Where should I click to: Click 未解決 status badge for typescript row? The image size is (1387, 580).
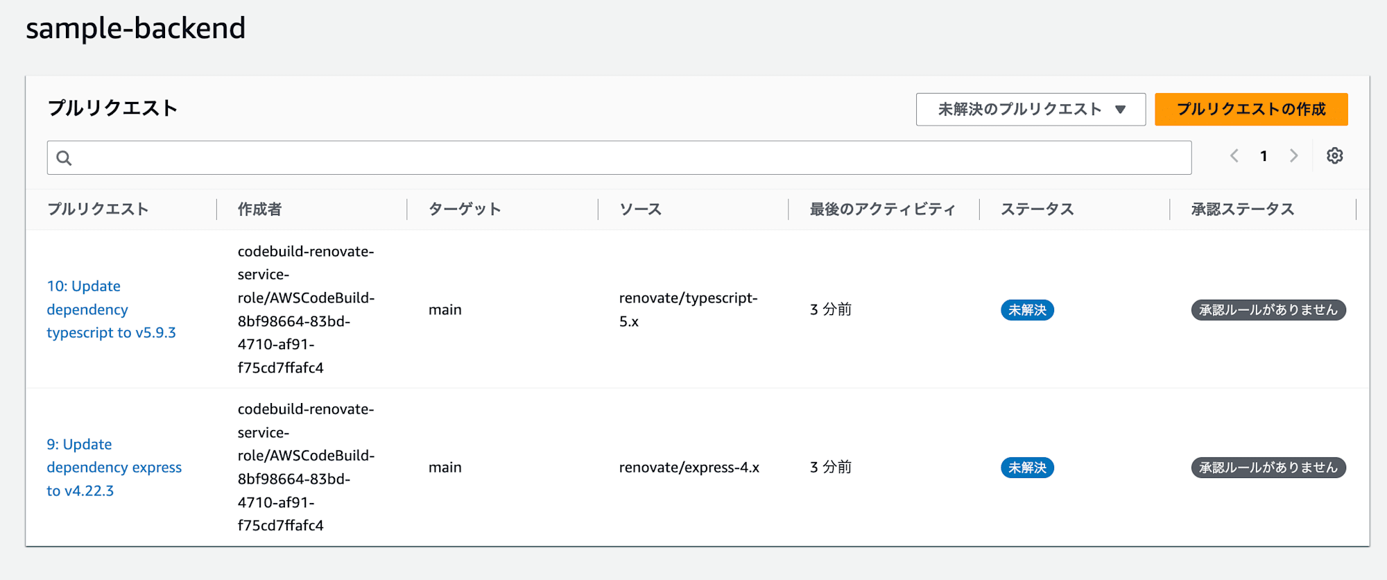coord(1027,310)
